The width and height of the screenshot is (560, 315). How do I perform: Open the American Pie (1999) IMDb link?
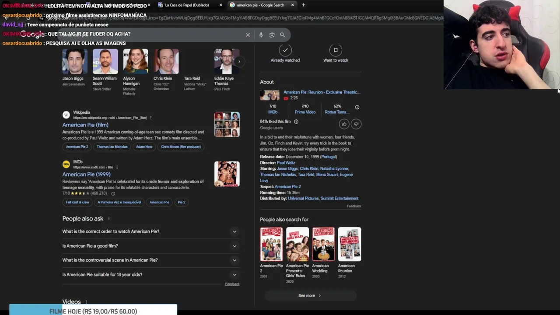pos(86,174)
